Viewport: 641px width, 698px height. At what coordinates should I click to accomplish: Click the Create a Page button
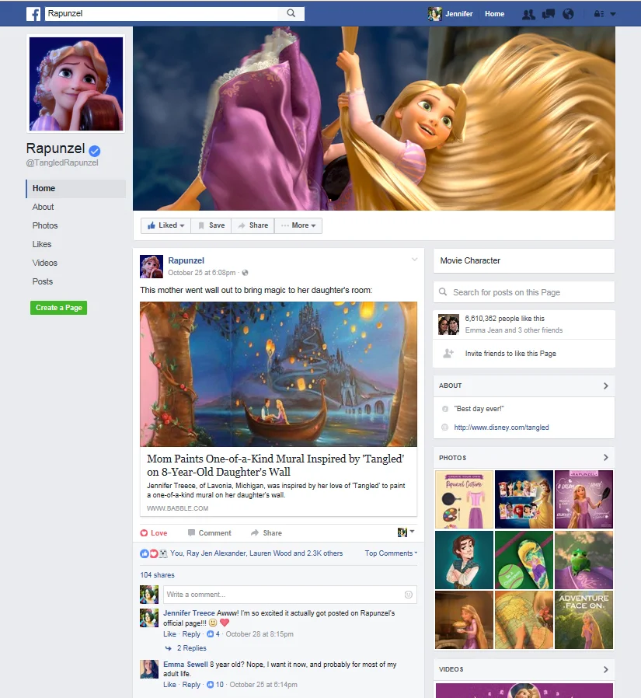click(59, 308)
